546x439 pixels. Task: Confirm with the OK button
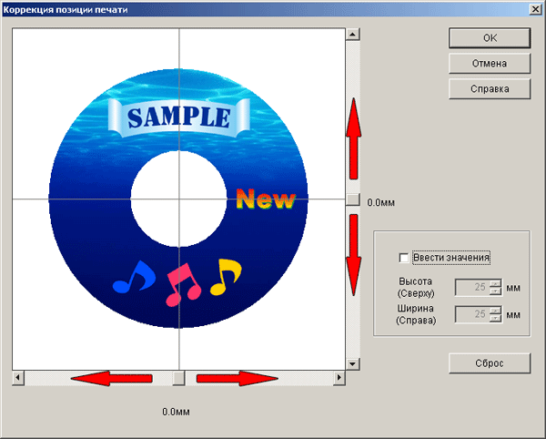tap(490, 38)
